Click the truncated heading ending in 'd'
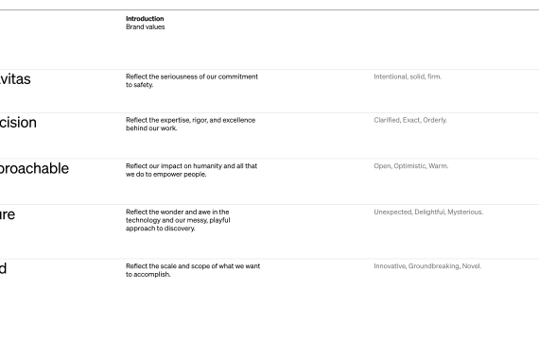 [3, 268]
